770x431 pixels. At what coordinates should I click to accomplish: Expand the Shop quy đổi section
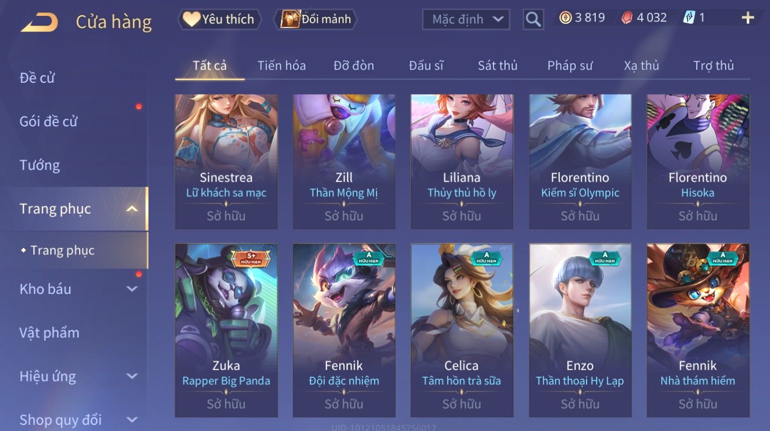pyautogui.click(x=132, y=420)
